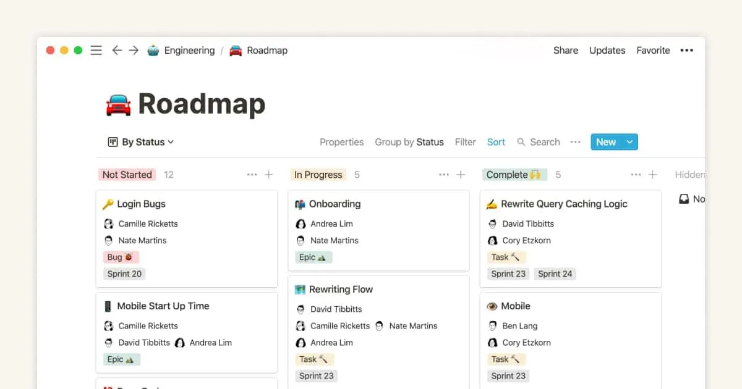This screenshot has width=742, height=389.
Task: Open options menu on the In Progress column
Action: pos(443,174)
